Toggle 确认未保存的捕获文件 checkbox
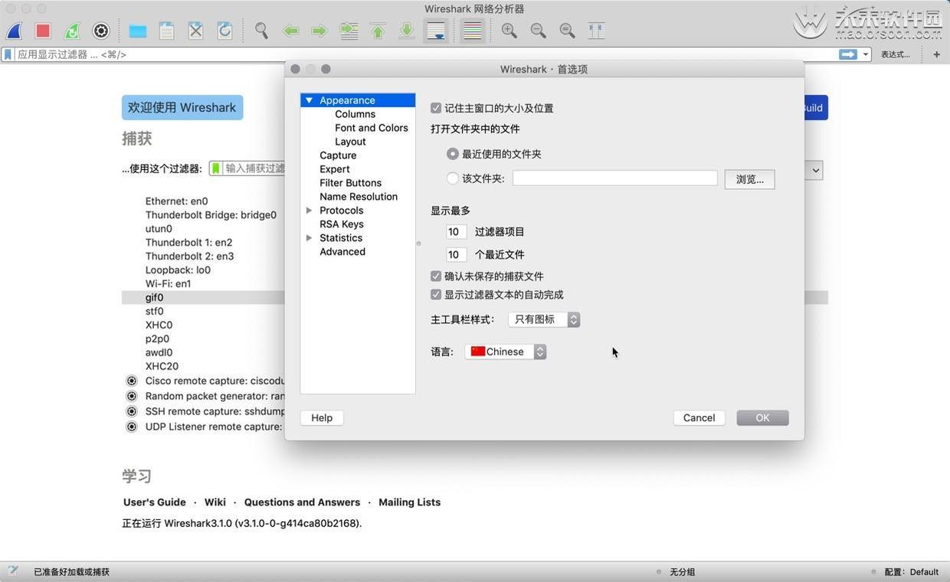Image resolution: width=950 pixels, height=582 pixels. pyautogui.click(x=436, y=276)
